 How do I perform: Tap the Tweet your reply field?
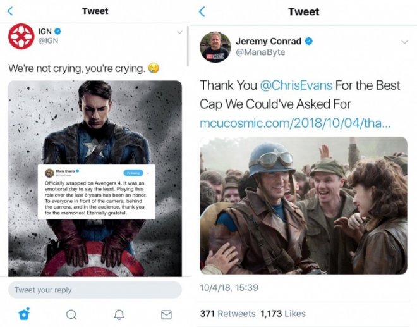tap(95, 290)
